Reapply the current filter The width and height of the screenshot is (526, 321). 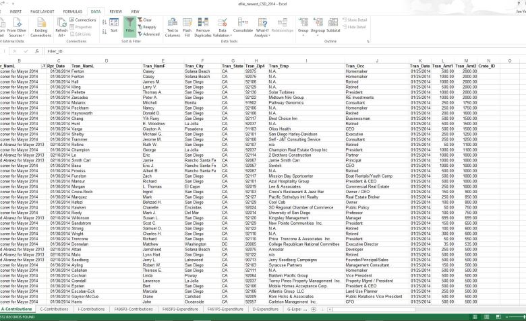147,27
